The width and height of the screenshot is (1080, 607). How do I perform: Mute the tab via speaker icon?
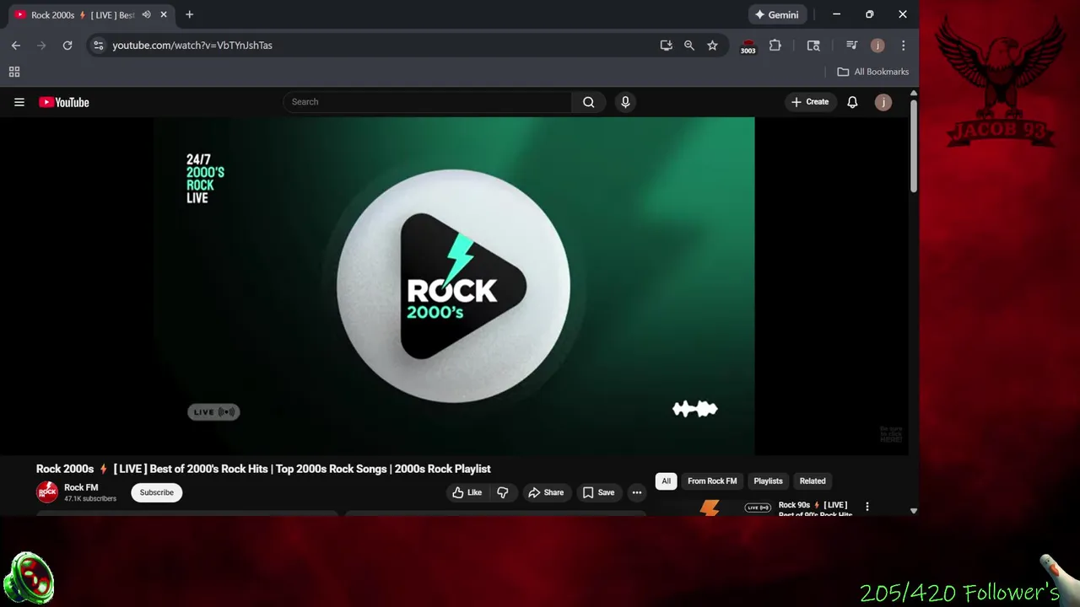pos(147,14)
